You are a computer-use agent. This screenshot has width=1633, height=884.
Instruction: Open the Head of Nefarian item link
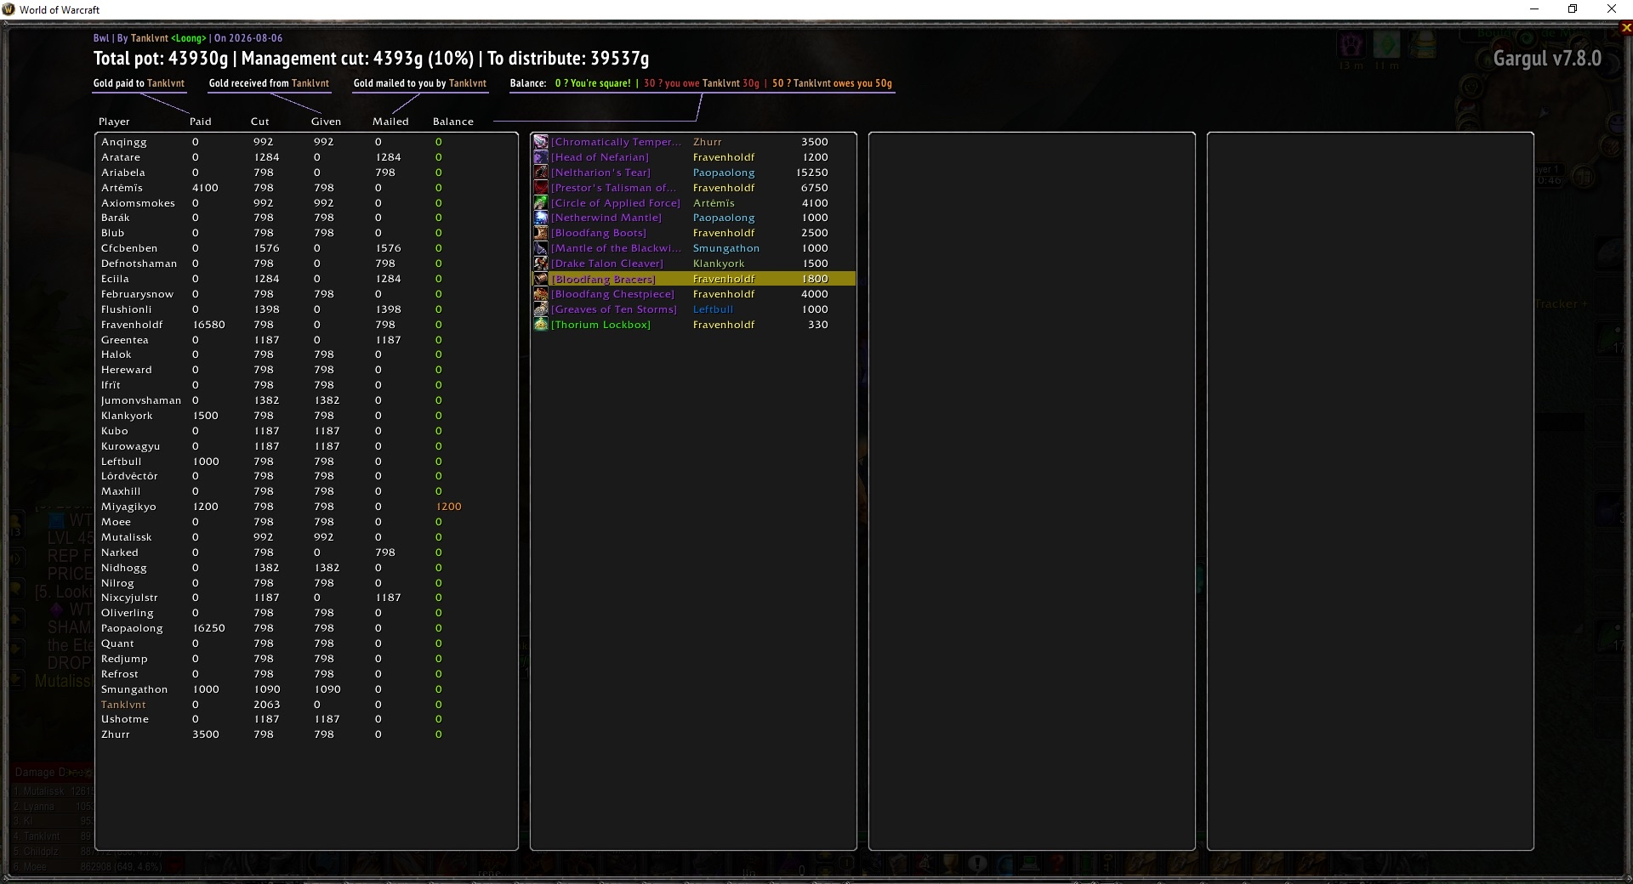coord(600,157)
